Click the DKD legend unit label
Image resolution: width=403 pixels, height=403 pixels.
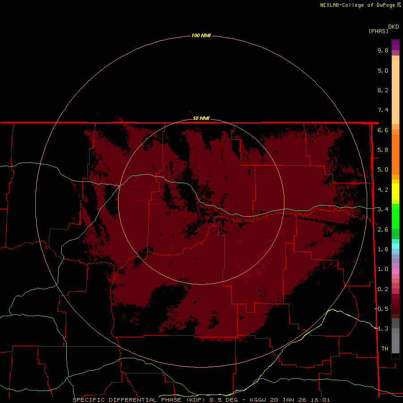(394, 27)
